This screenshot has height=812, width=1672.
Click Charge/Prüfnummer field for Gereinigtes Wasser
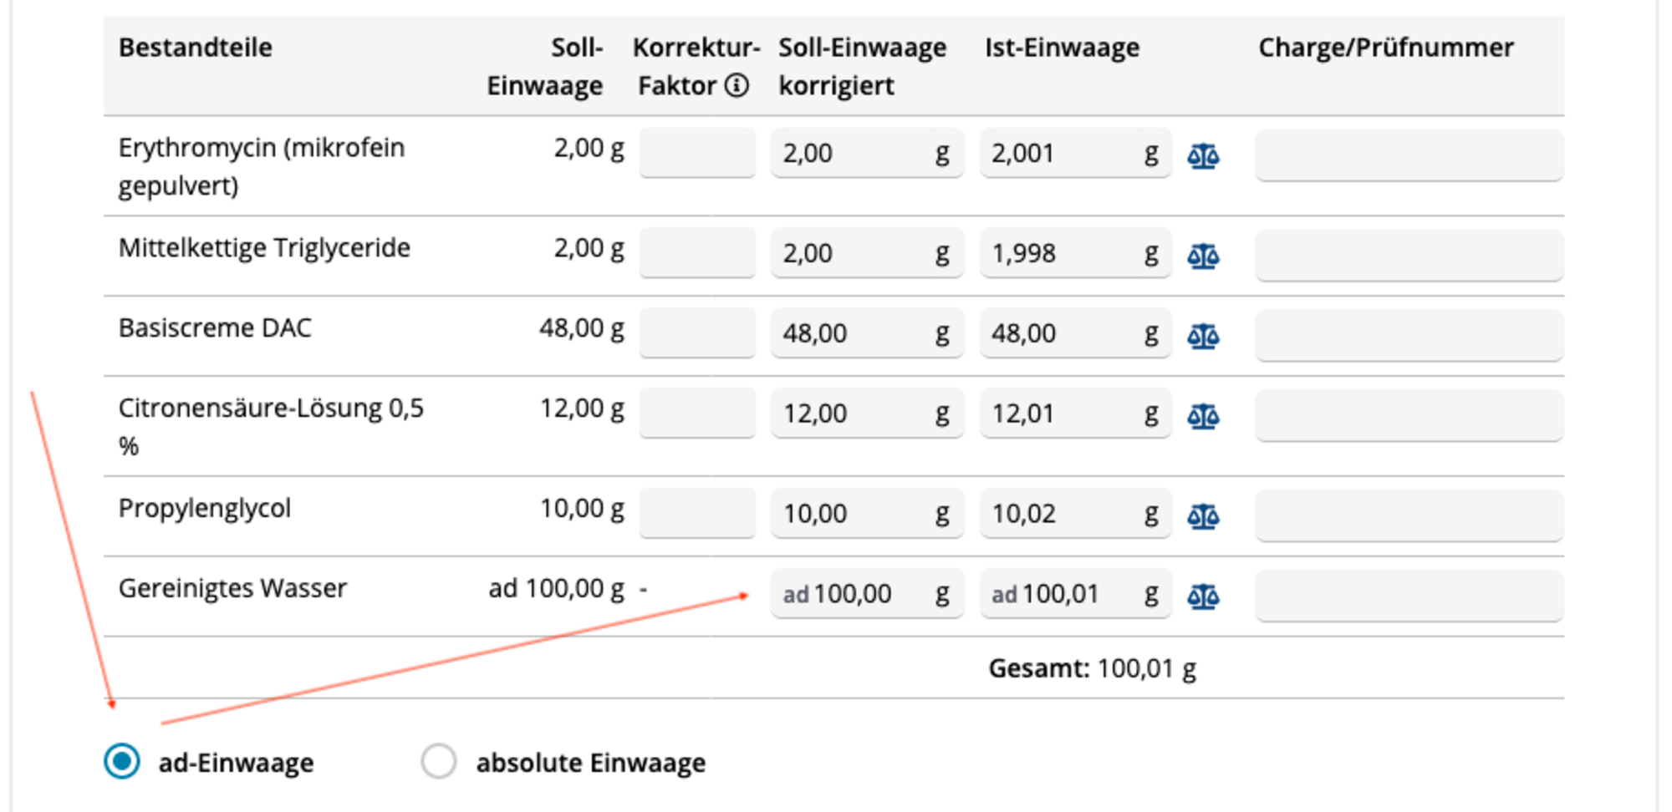tap(1409, 596)
